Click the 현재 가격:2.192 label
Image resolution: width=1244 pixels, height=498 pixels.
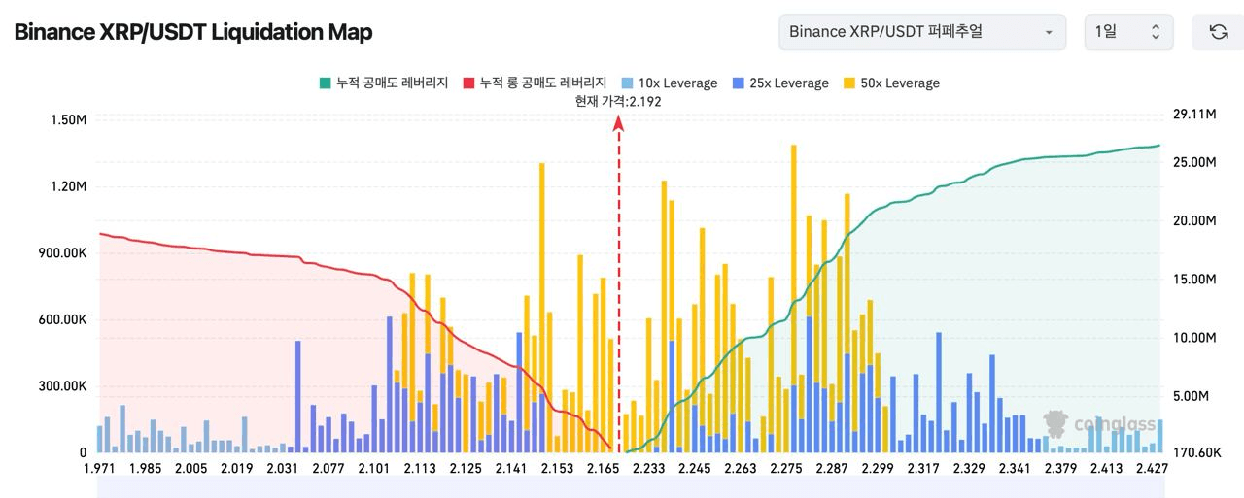point(618,101)
